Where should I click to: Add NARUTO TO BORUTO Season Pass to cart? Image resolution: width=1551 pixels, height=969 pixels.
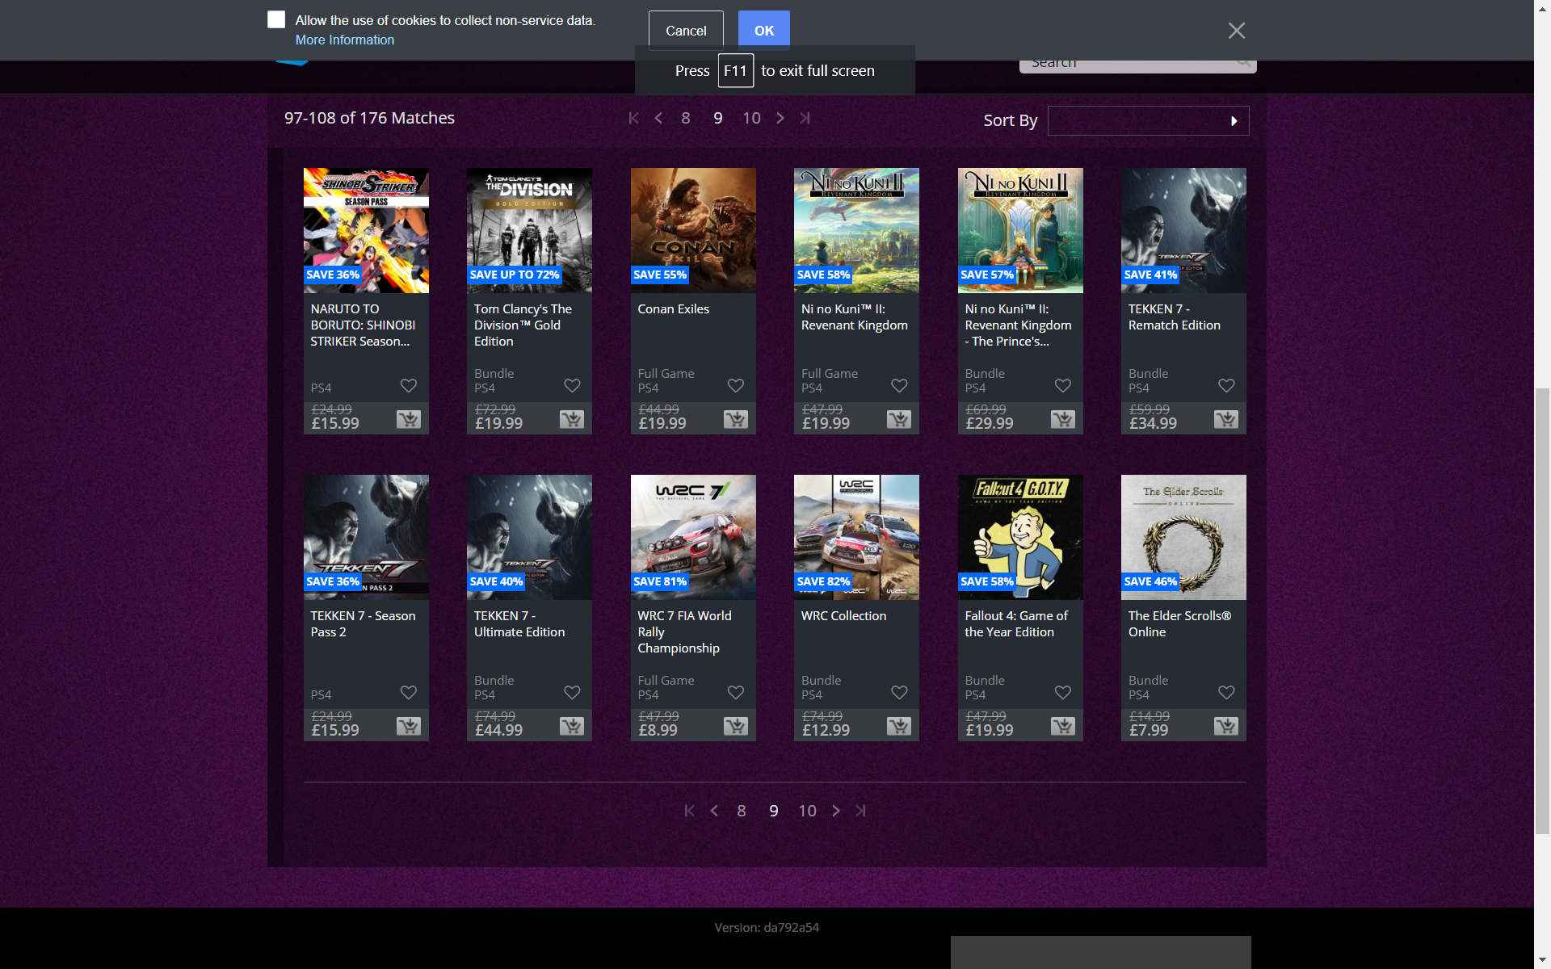pyautogui.click(x=408, y=419)
